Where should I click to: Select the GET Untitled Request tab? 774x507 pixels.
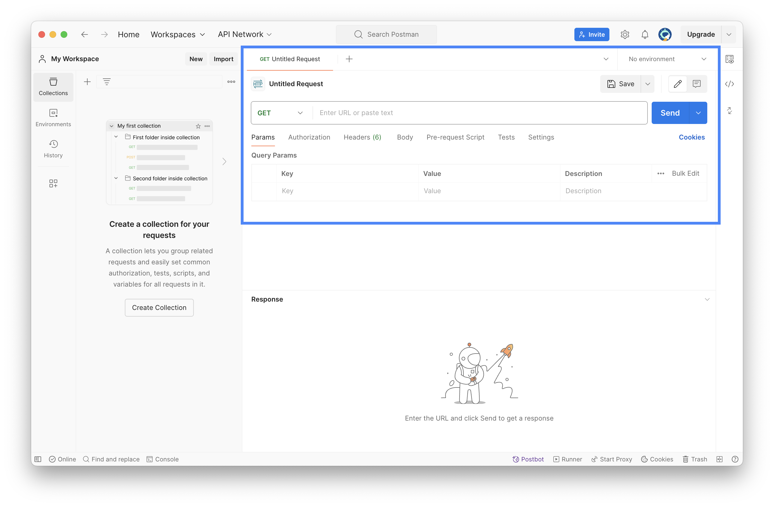click(x=290, y=59)
